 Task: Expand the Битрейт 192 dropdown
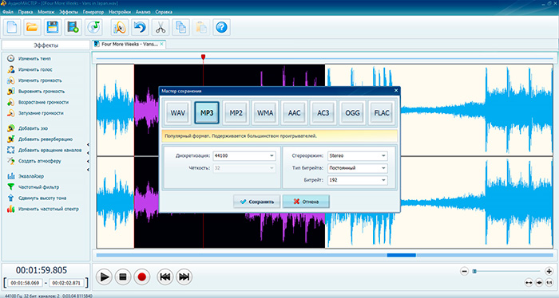pyautogui.click(x=383, y=180)
